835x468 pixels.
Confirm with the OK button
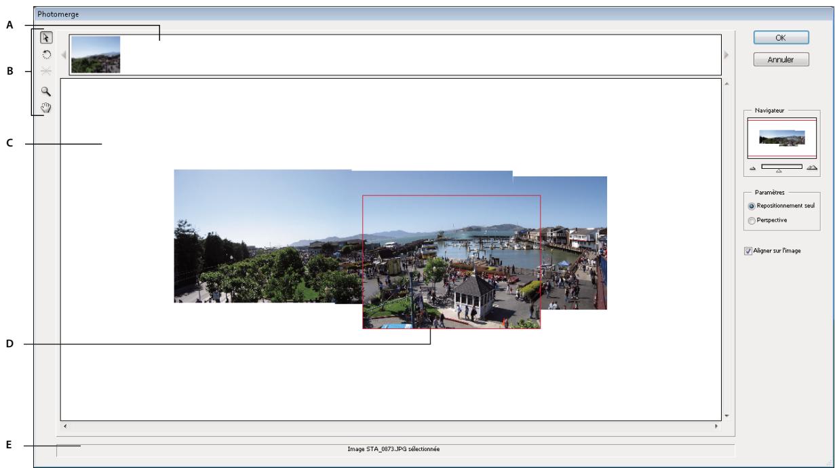[781, 38]
